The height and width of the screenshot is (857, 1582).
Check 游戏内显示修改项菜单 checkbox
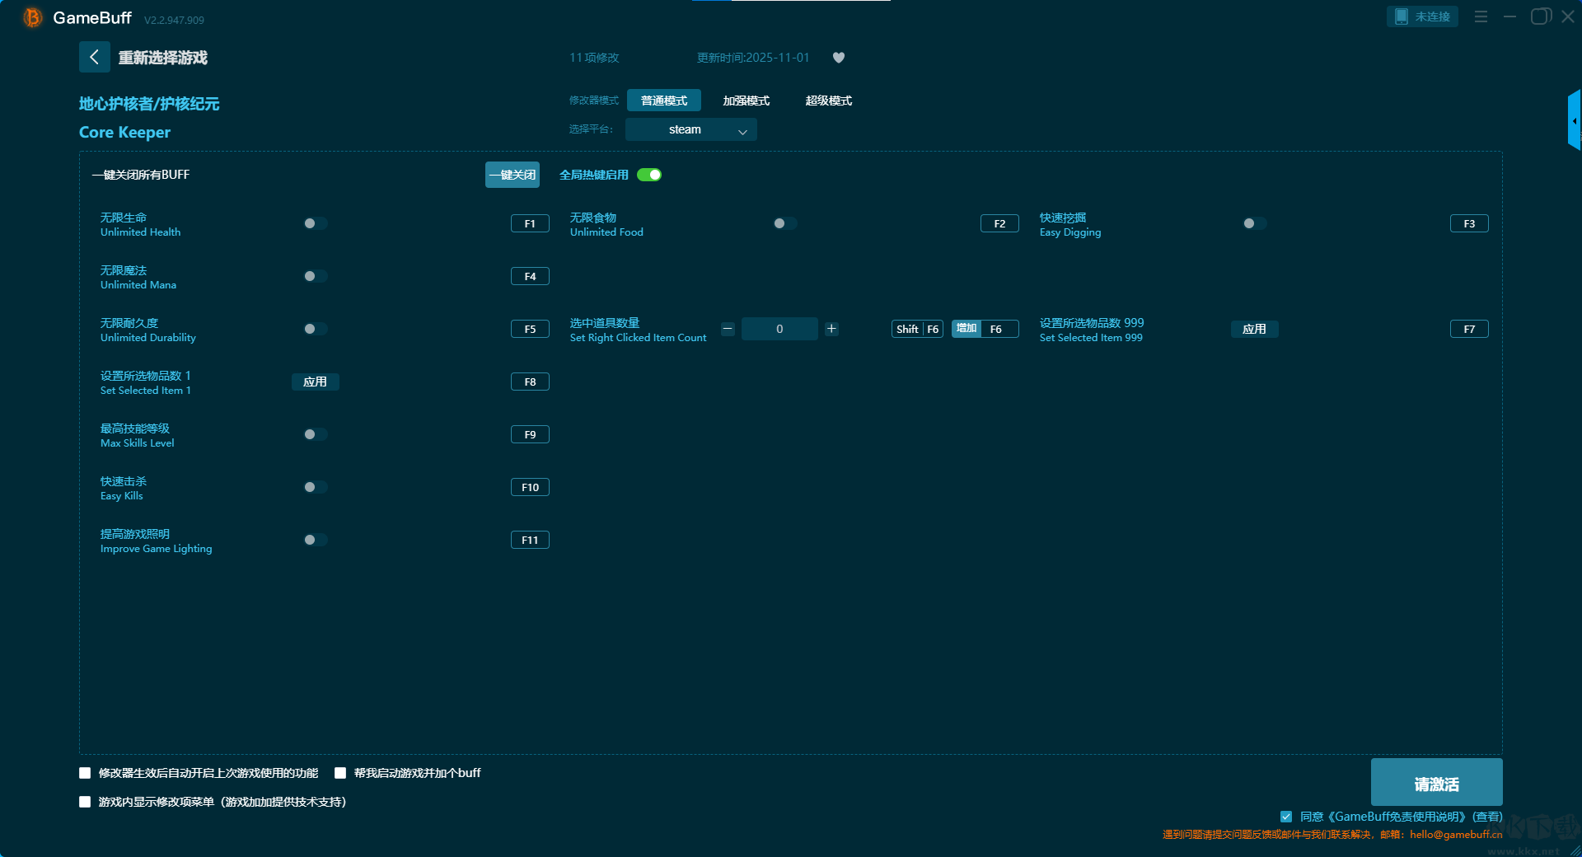85,802
